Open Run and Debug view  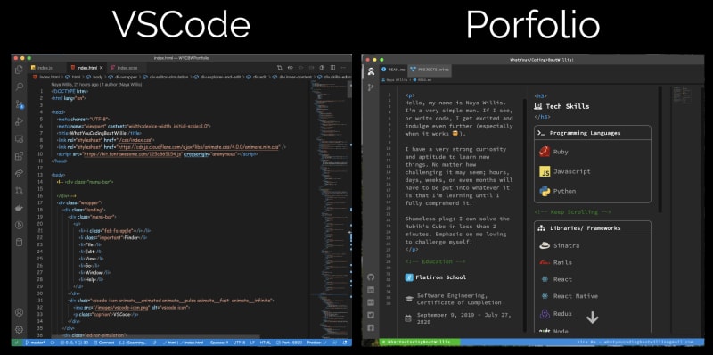click(x=19, y=121)
